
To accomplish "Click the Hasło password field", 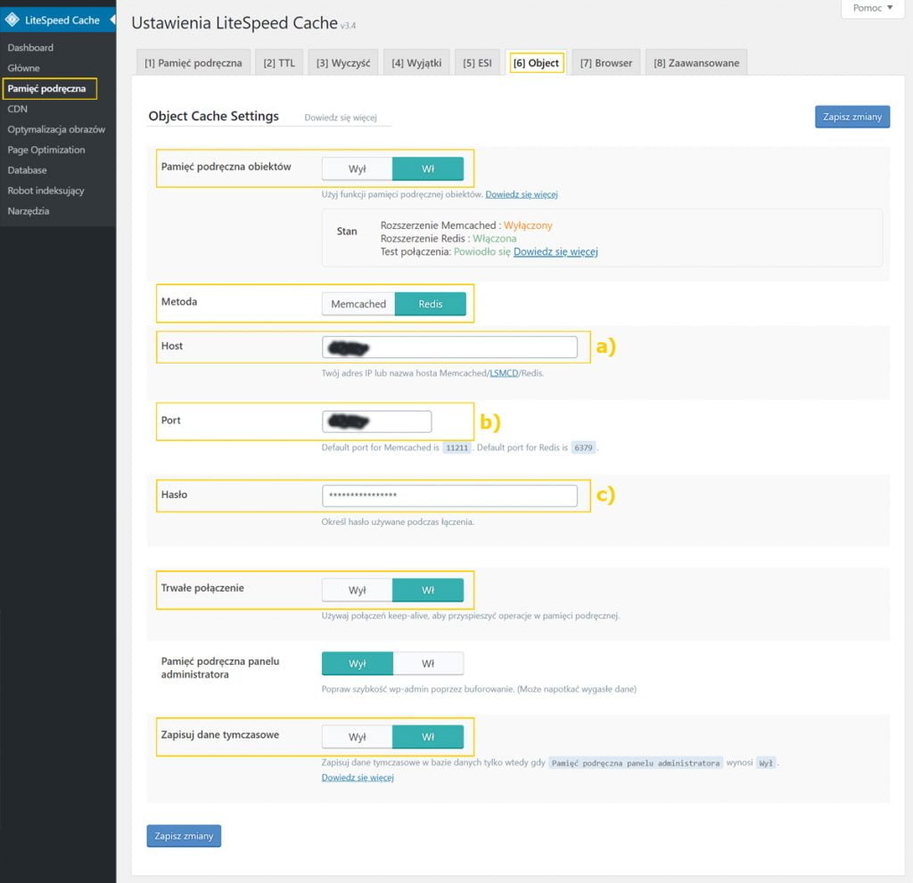I will 449,495.
